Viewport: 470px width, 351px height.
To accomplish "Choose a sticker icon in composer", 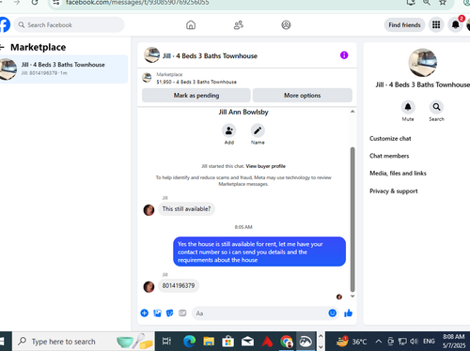I will click(x=170, y=313).
